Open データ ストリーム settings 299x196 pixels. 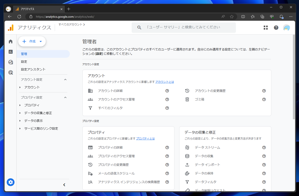tap(207, 147)
